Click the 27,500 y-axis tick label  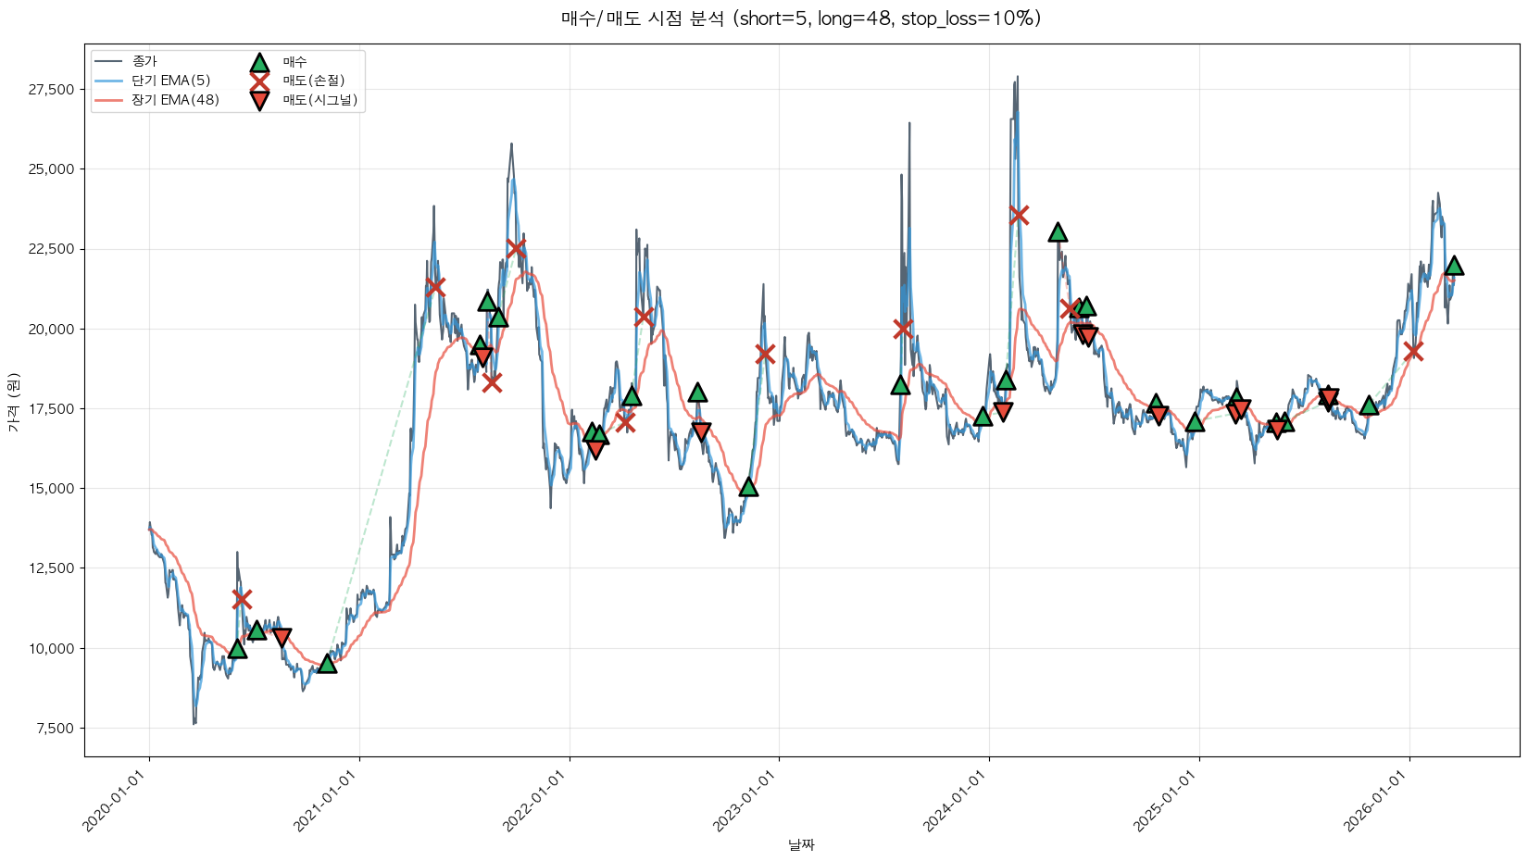(x=52, y=90)
